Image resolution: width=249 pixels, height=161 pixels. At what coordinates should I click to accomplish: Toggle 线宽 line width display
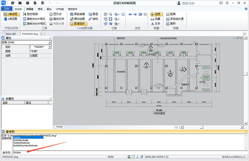(156, 14)
